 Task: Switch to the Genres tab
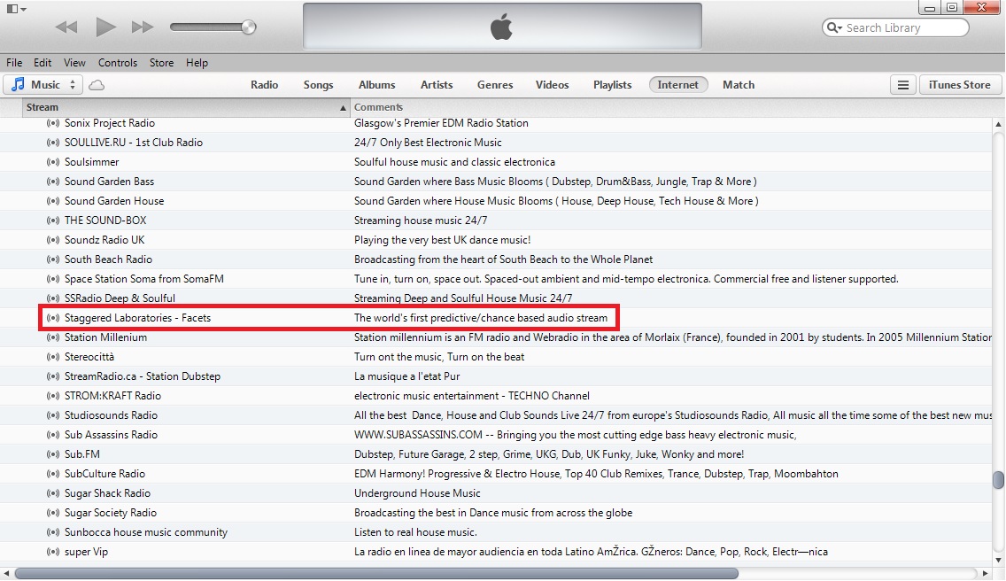pyautogui.click(x=495, y=85)
